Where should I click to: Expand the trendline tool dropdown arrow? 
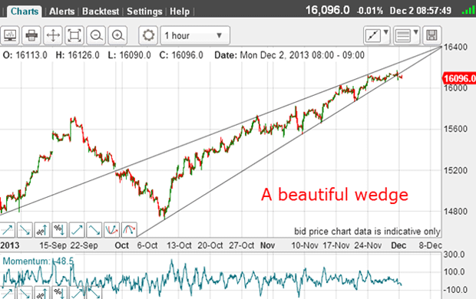coord(386,32)
